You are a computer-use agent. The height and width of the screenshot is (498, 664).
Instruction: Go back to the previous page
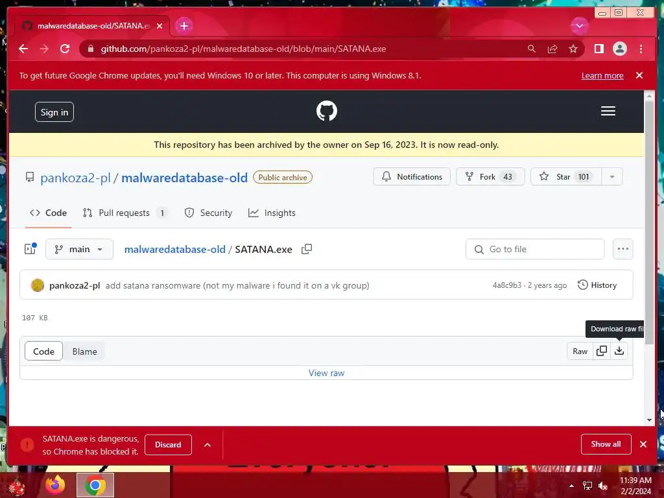[23, 49]
